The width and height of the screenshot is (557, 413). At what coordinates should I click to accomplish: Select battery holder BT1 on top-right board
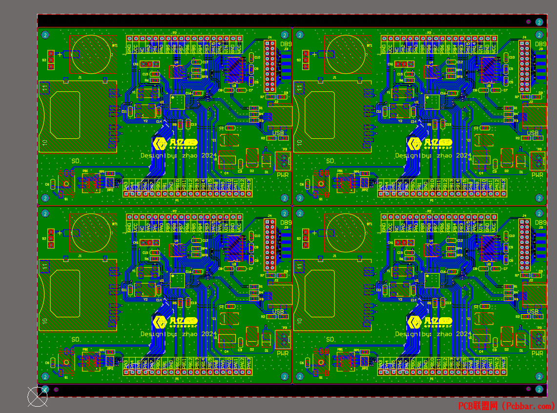point(348,54)
